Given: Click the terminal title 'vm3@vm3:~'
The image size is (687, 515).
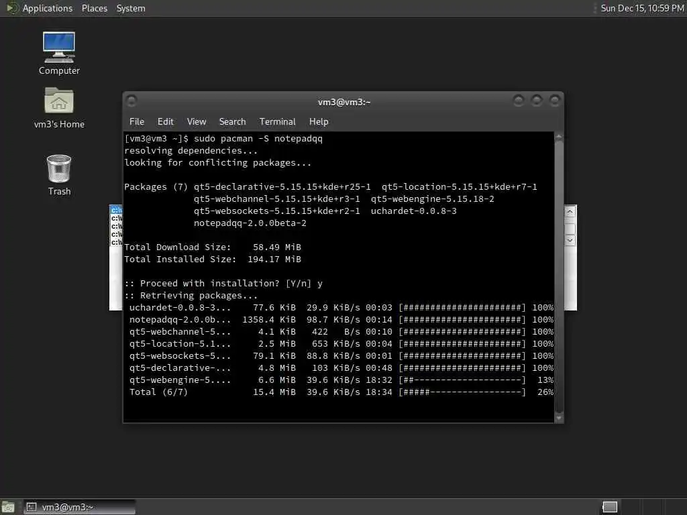Looking at the screenshot, I should click(x=344, y=102).
